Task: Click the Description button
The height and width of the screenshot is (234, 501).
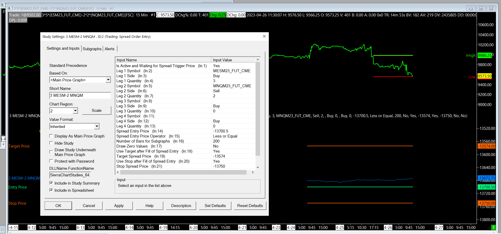Action: [181, 205]
